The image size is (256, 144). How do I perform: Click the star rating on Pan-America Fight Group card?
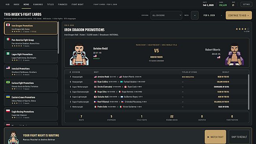17,46
